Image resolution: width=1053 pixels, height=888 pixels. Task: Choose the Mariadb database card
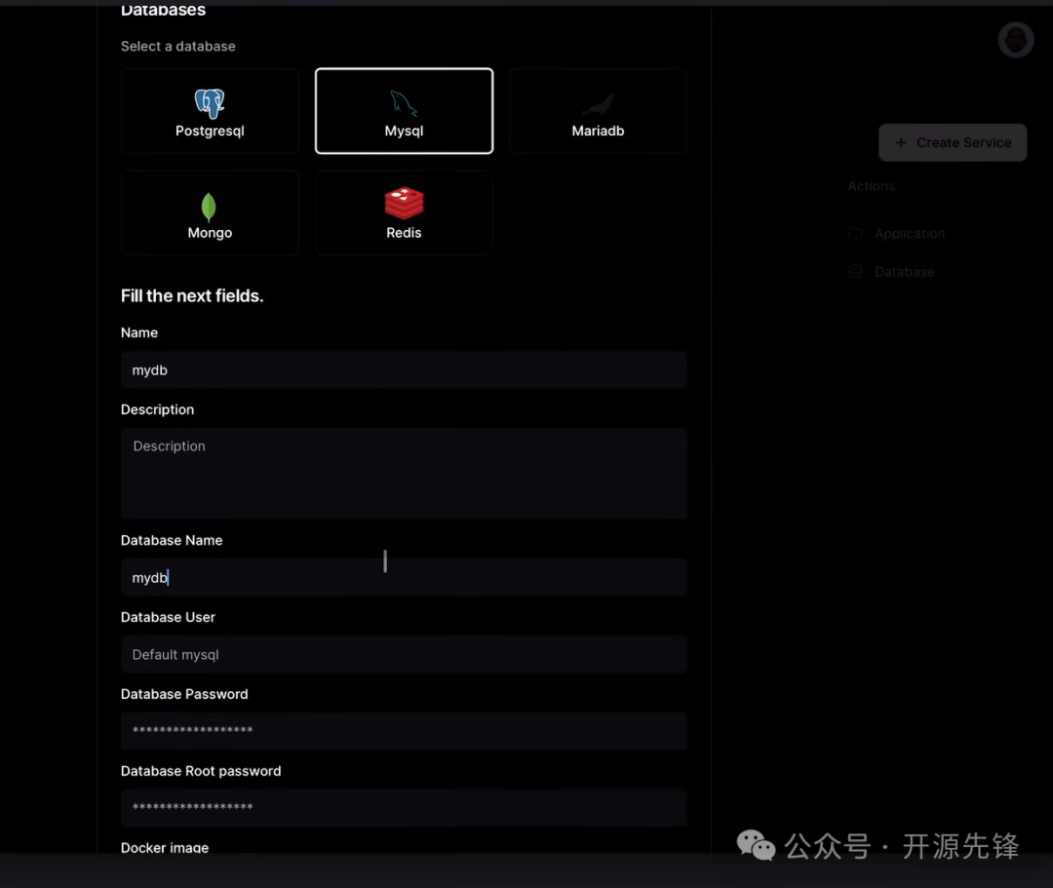pos(598,111)
